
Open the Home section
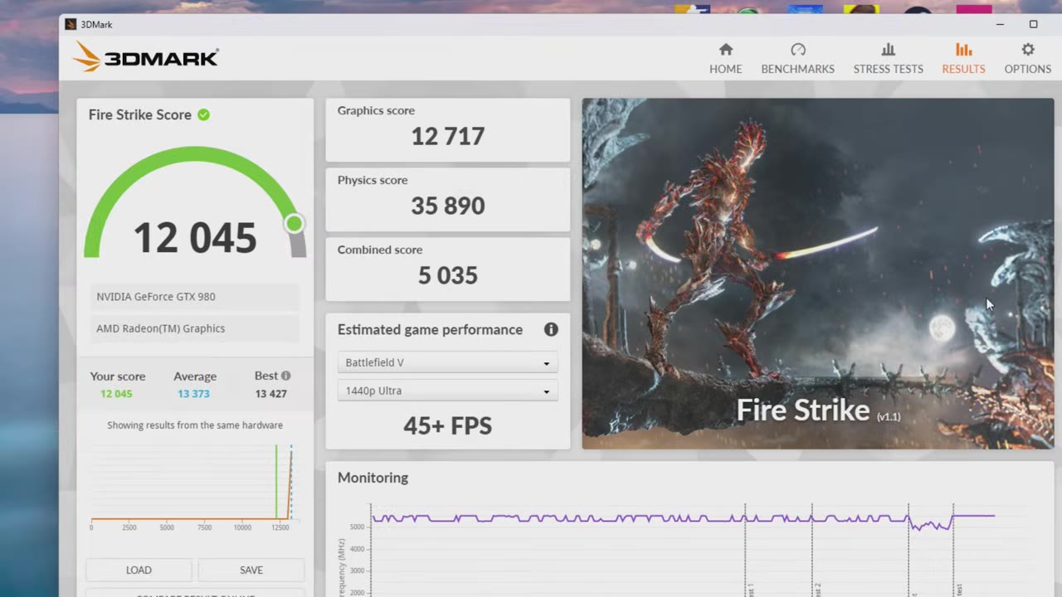click(x=725, y=59)
